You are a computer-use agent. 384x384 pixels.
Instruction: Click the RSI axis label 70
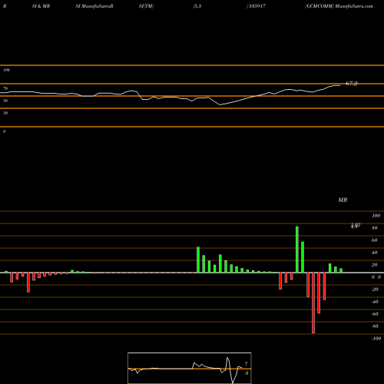5,88
